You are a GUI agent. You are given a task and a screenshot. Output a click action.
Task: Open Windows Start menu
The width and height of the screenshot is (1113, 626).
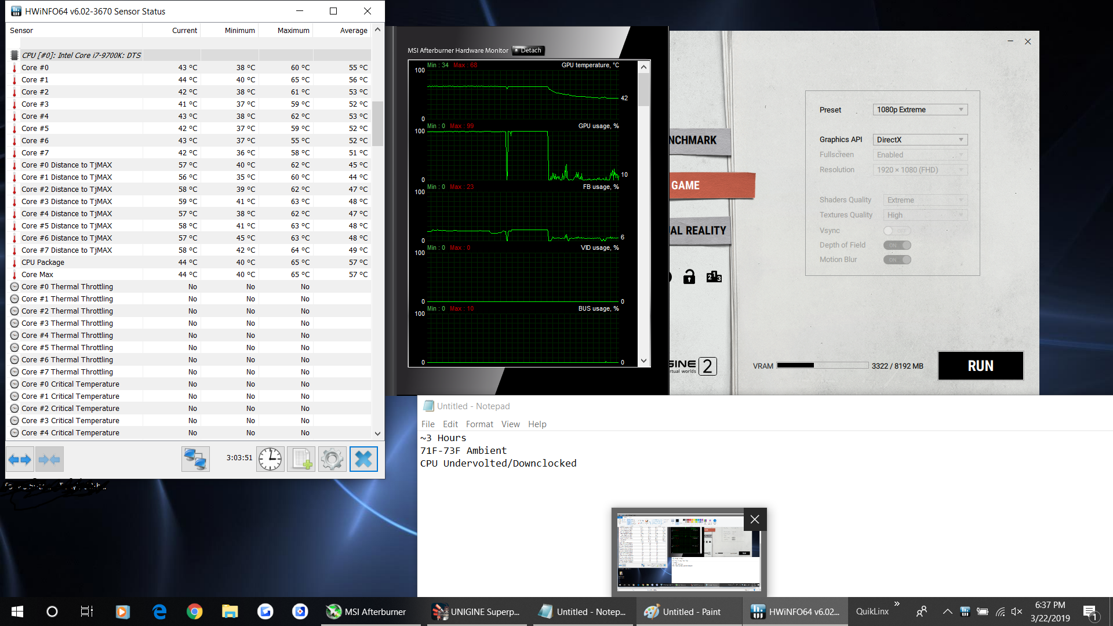click(x=17, y=612)
